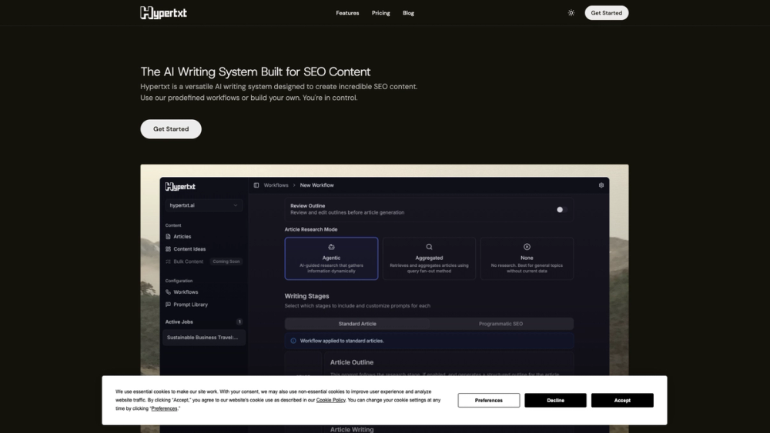Open the Pricing nav link
Image resolution: width=770 pixels, height=433 pixels.
380,13
